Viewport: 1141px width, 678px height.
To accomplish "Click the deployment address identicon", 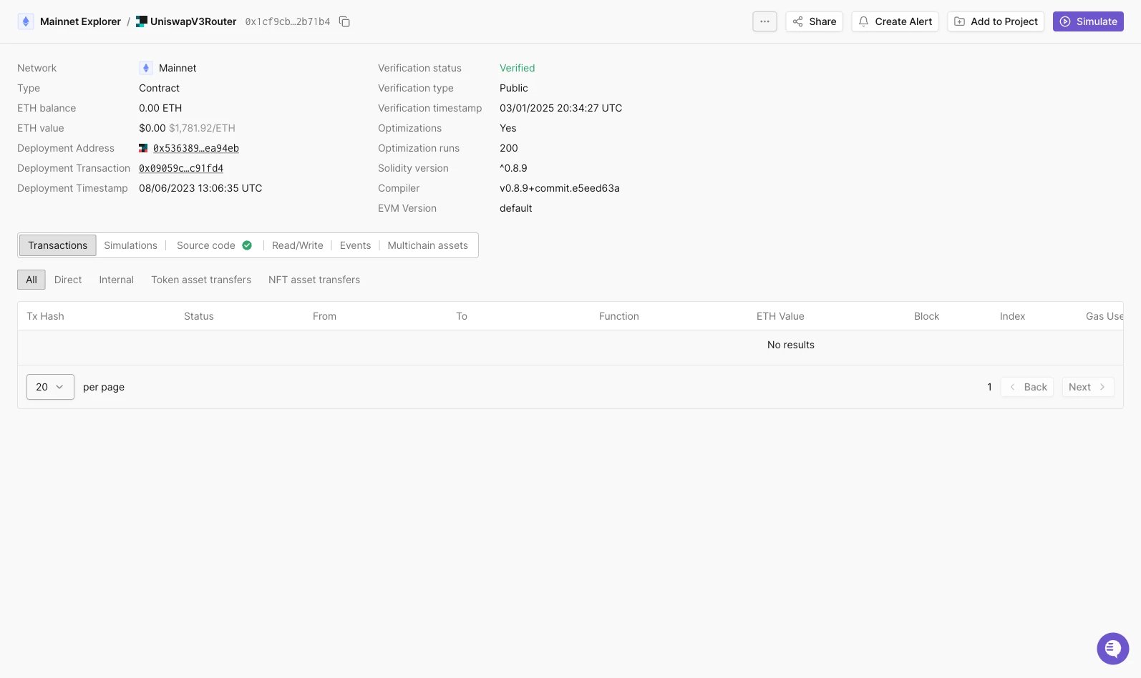I will coord(143,148).
